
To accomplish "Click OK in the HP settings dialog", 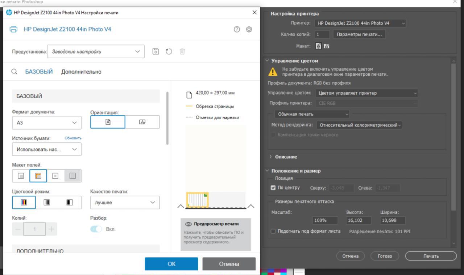I will point(171,264).
